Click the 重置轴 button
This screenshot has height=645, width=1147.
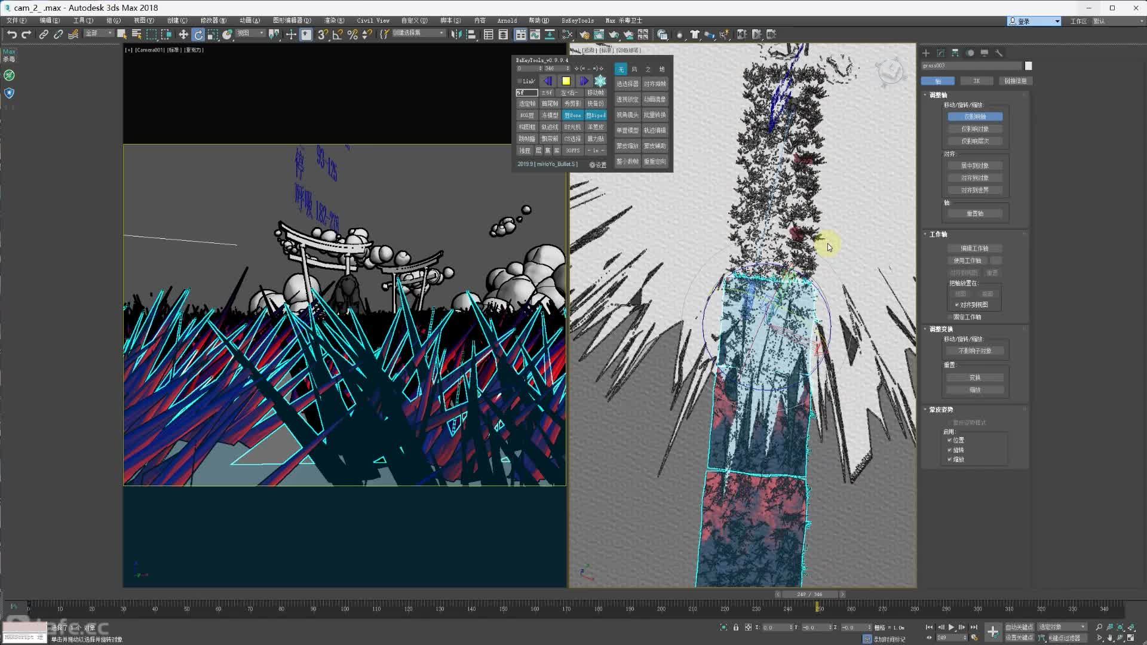click(x=974, y=213)
